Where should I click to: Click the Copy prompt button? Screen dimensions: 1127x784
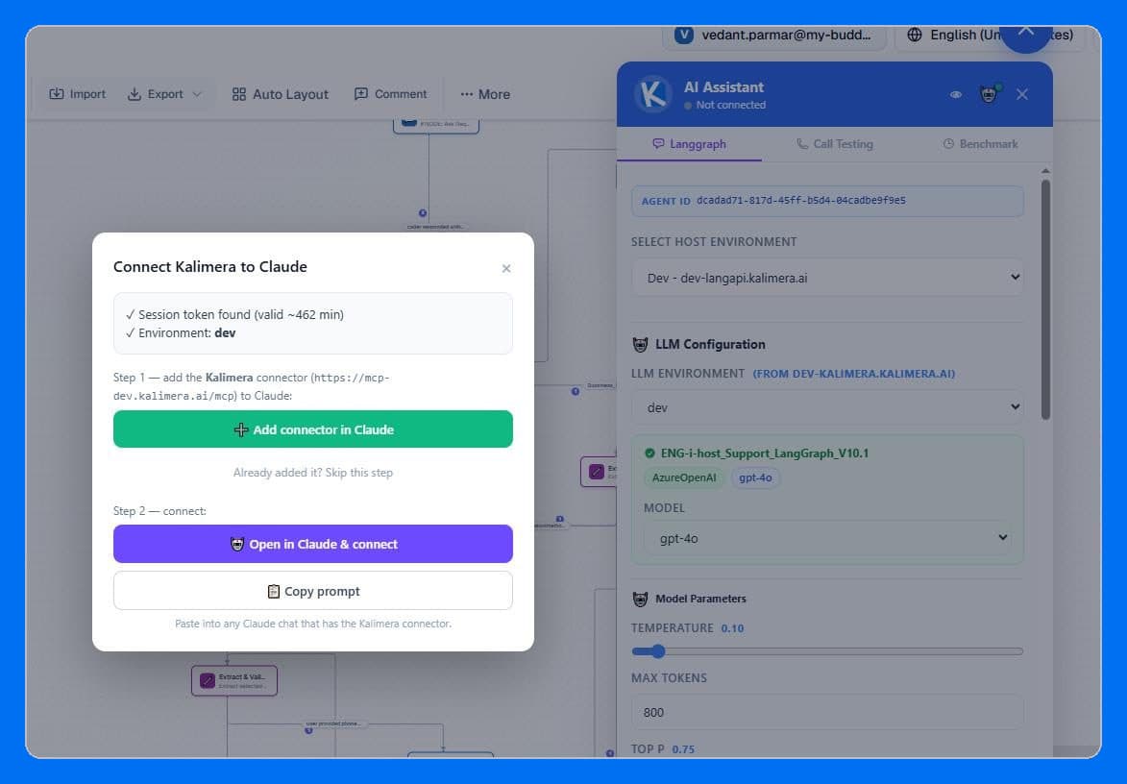click(312, 591)
